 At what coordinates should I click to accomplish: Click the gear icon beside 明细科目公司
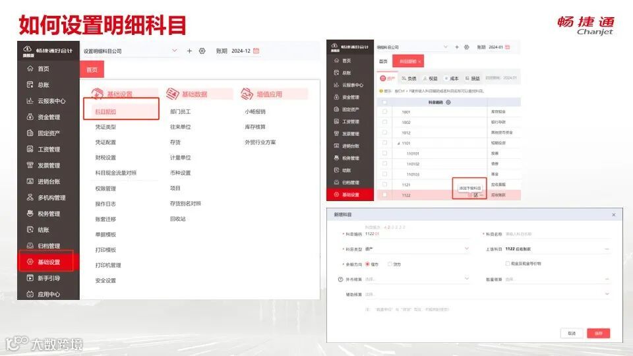(x=467, y=47)
